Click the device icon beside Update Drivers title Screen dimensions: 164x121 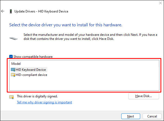pos(11,11)
